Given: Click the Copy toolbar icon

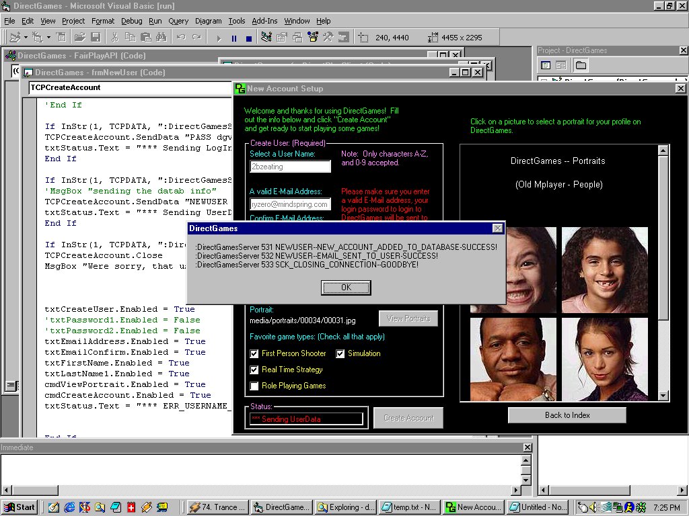Looking at the screenshot, I should pos(130,38).
